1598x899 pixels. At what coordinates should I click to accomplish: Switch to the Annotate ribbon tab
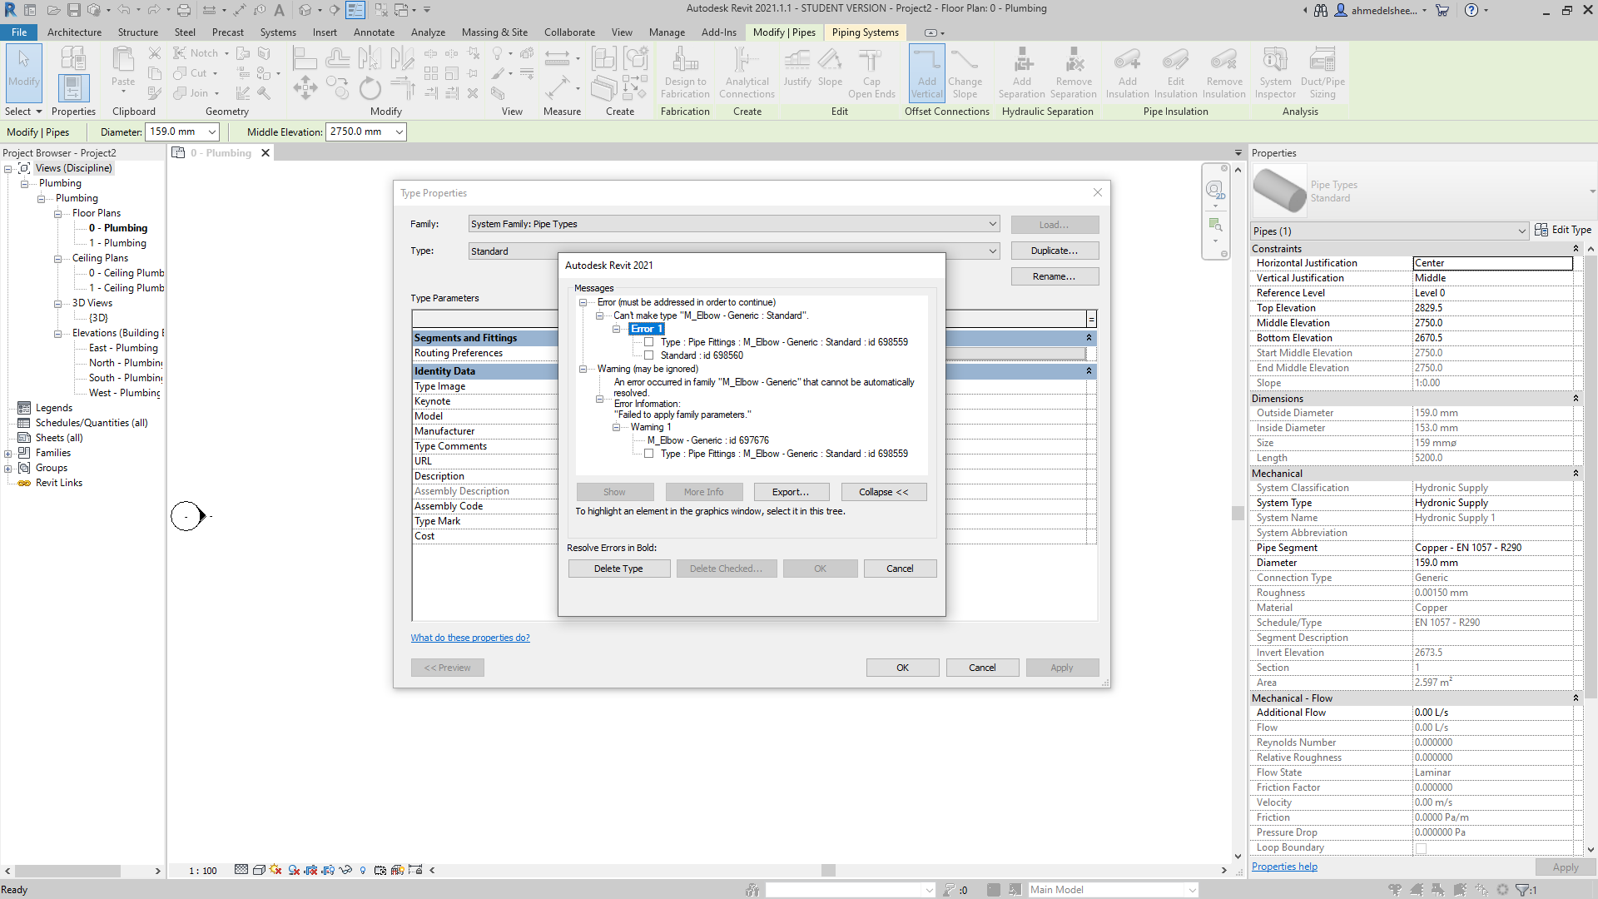(374, 32)
